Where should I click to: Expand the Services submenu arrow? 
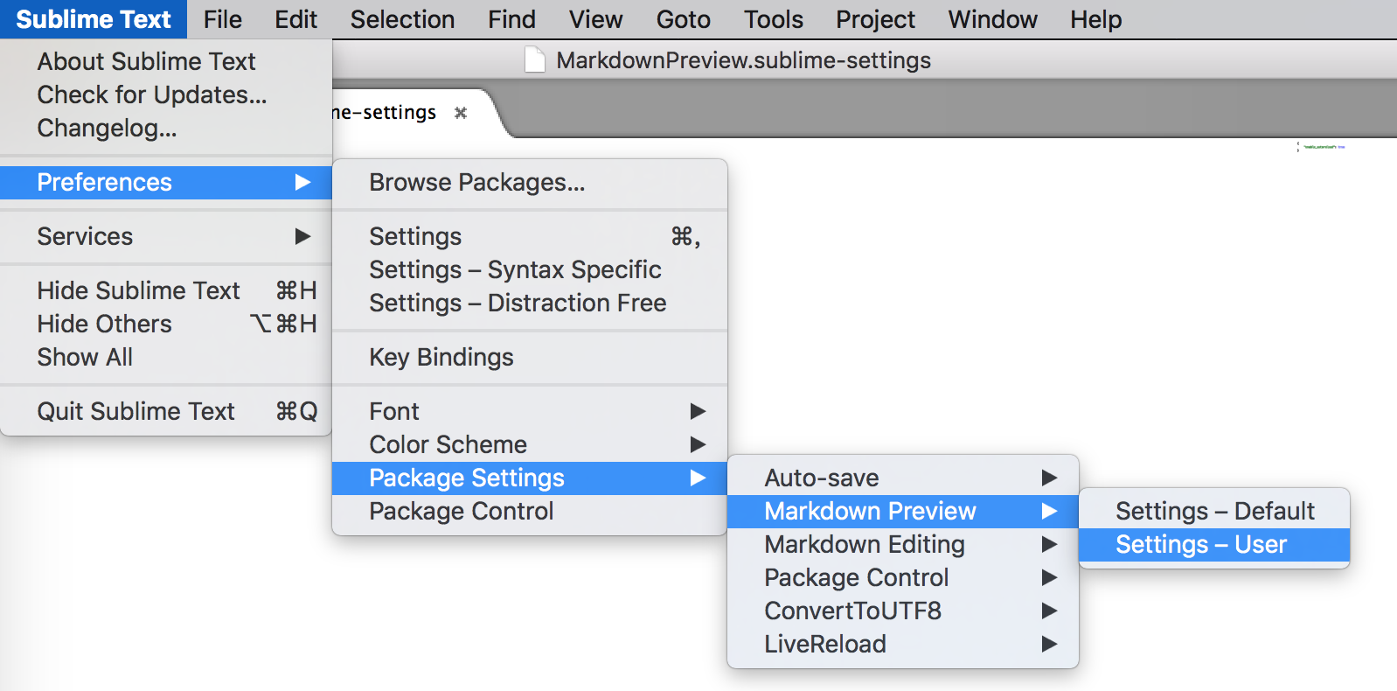(x=302, y=236)
